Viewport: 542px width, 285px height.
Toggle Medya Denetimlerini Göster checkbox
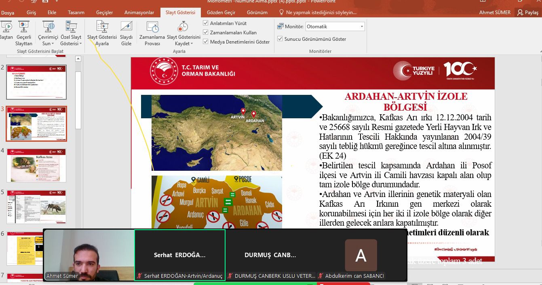tap(206, 42)
